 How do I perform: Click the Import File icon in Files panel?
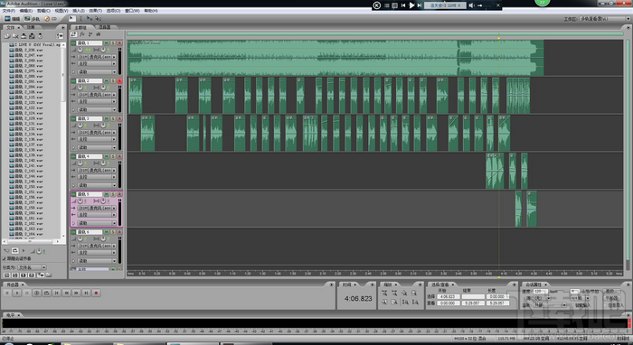coord(7,36)
